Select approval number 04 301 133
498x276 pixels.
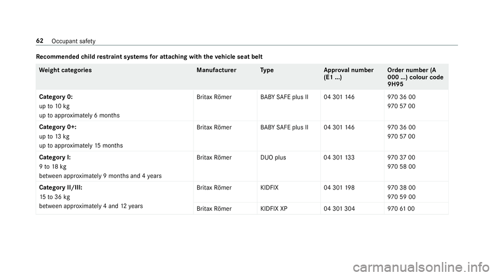pos(339,157)
